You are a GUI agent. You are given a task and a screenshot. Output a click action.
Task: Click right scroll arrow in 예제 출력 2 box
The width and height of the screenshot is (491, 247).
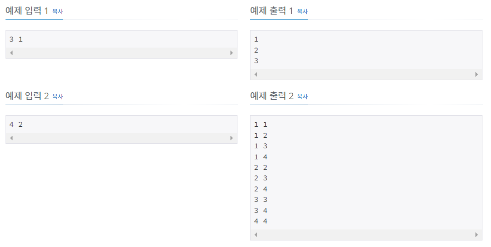click(476, 234)
